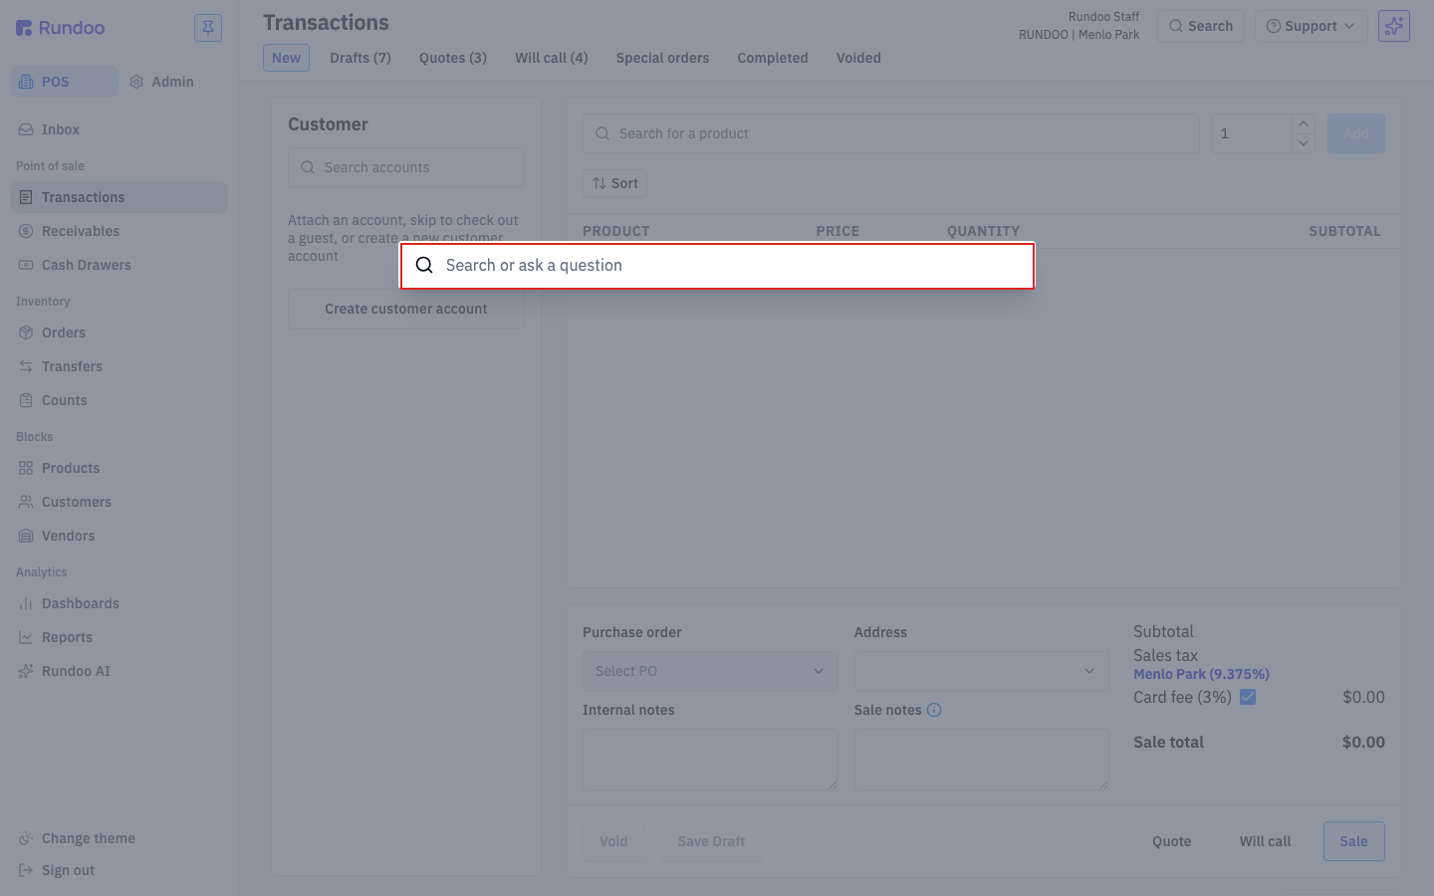The image size is (1434, 896).
Task: Switch to the New tab
Action: point(286,58)
